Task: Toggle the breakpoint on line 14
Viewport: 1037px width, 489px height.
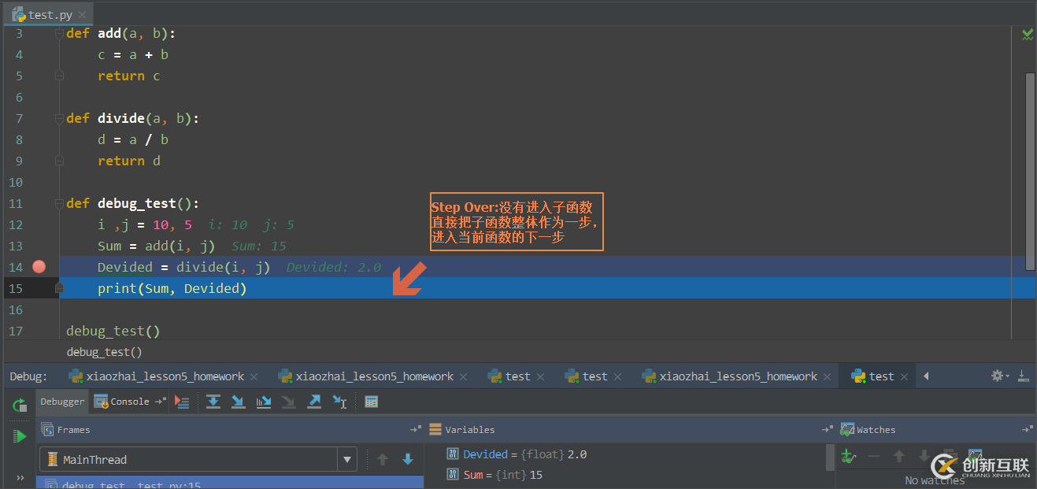Action: (39, 267)
